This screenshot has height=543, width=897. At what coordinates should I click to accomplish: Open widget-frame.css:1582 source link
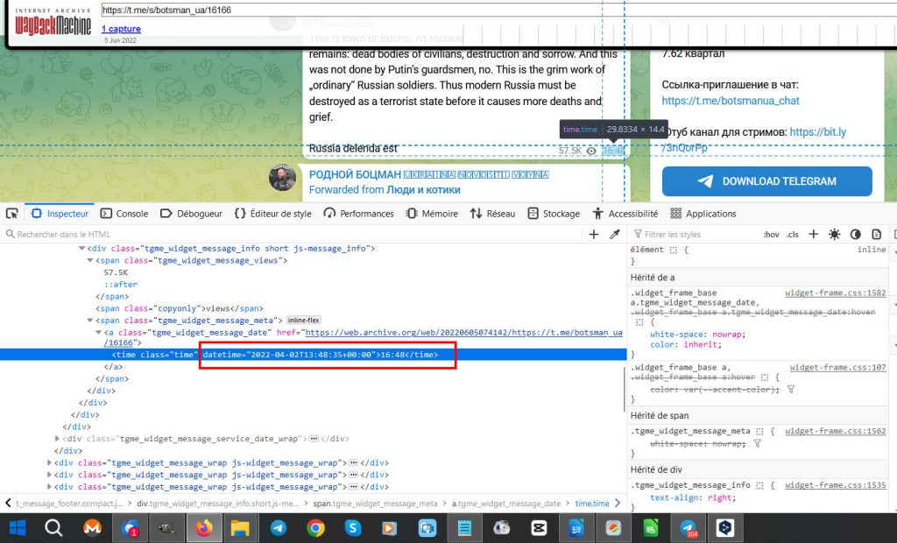pos(835,293)
